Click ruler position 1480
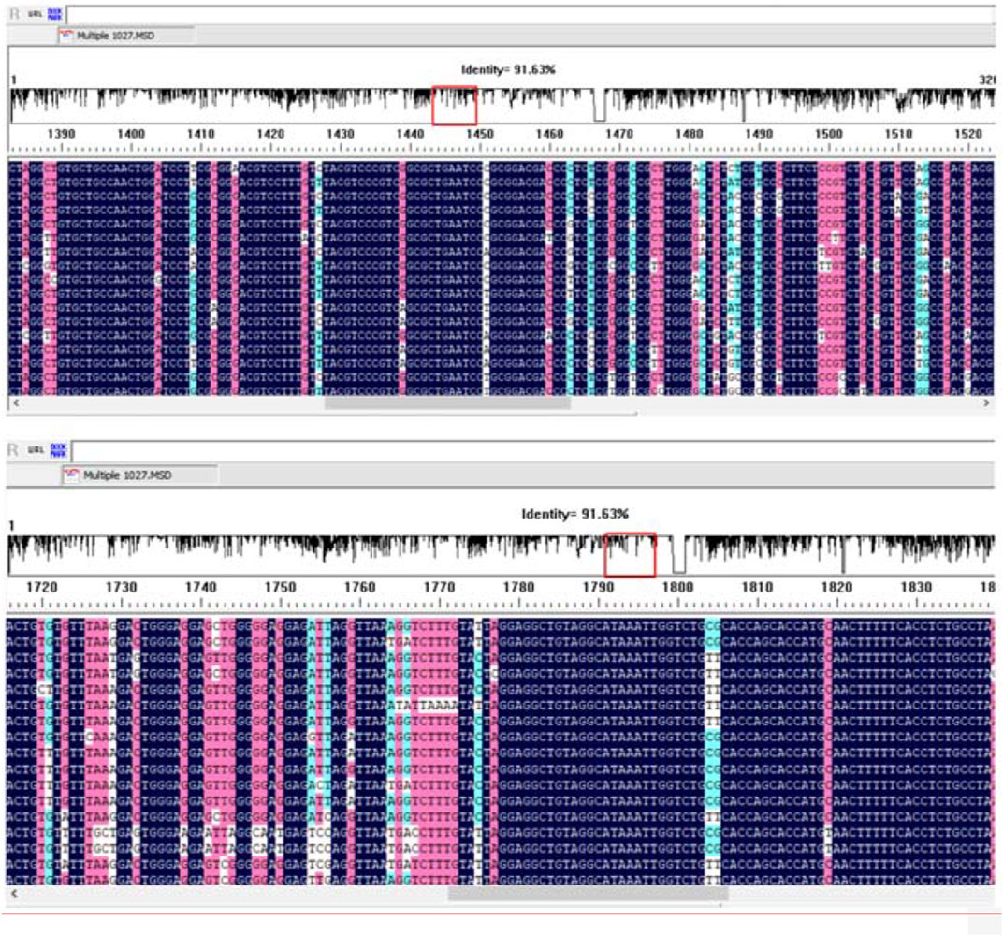Screen dimensions: 1003x936 [x=689, y=134]
